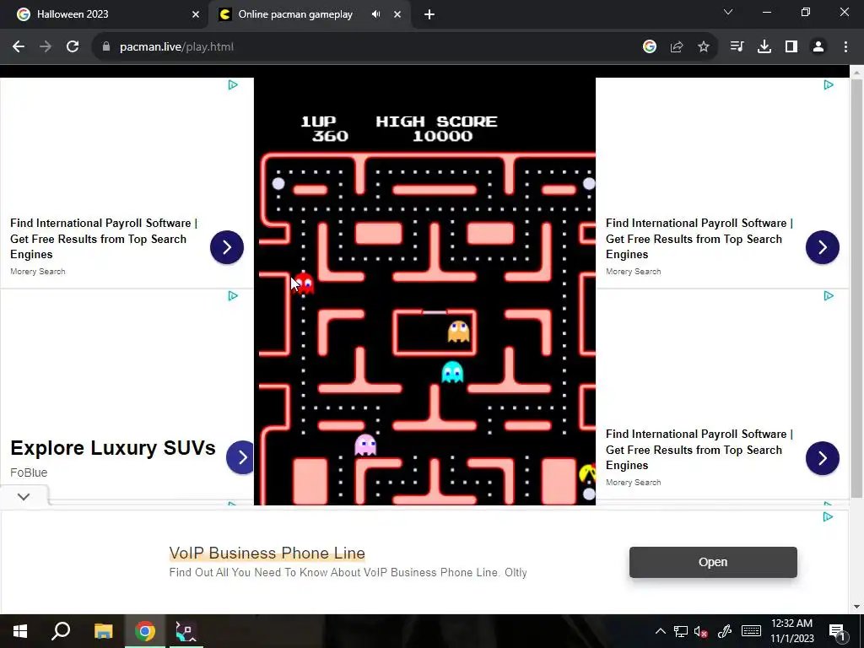Open network status tray icon
Image resolution: width=864 pixels, height=648 pixels.
click(x=681, y=631)
